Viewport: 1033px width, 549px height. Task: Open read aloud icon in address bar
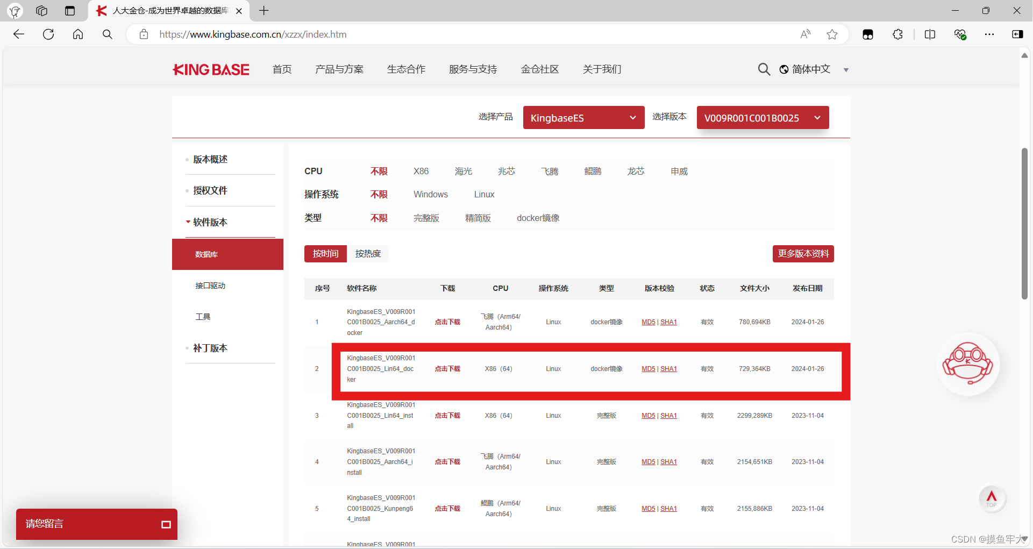pos(805,34)
